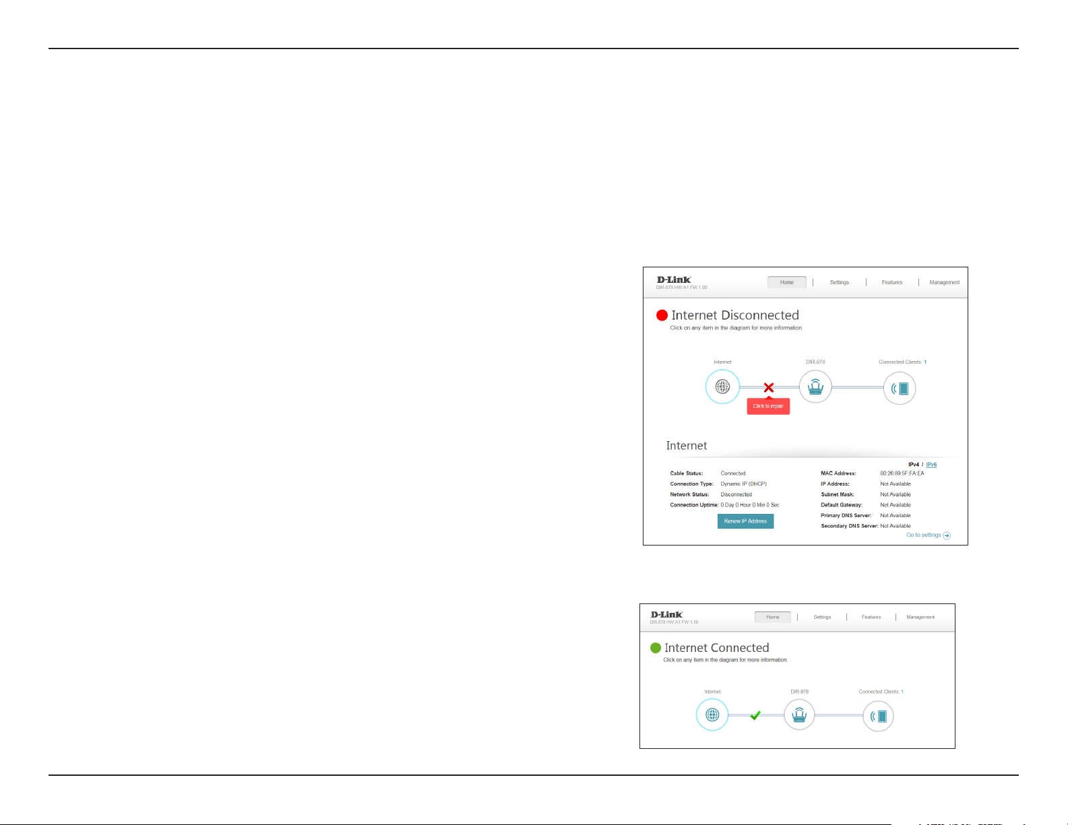Open the Features menu in the Internet Disconnected screenshot
The width and height of the screenshot is (1068, 825).
coord(892,282)
